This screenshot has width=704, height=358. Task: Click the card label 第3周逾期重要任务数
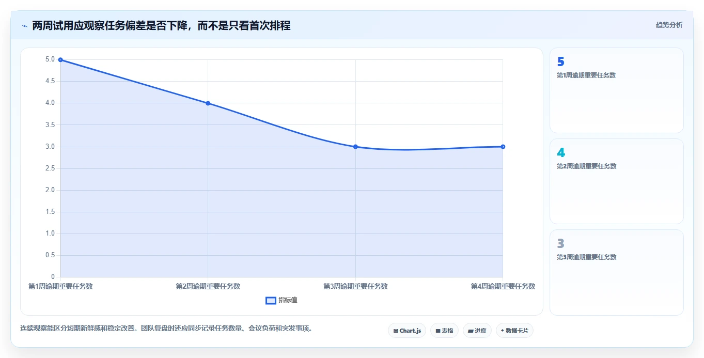click(586, 257)
